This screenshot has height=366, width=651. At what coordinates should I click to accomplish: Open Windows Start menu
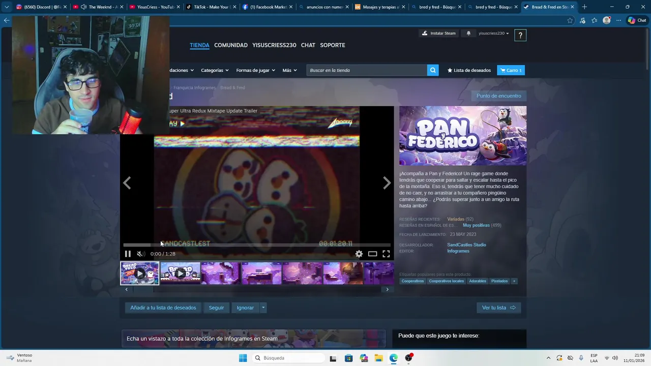243,358
